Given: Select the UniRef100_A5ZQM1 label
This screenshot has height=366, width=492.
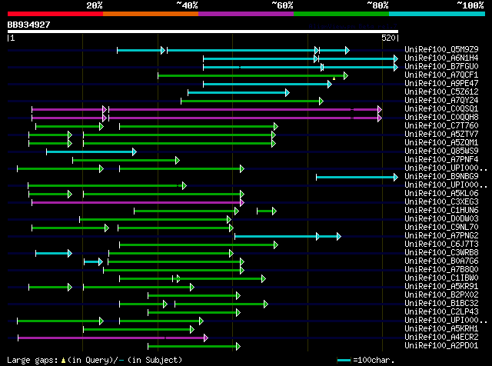Looking at the screenshot, I should [x=441, y=142].
